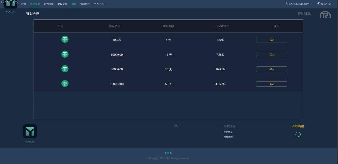Open 个人中心 personal center
The width and height of the screenshot is (338, 164).
[99, 4]
